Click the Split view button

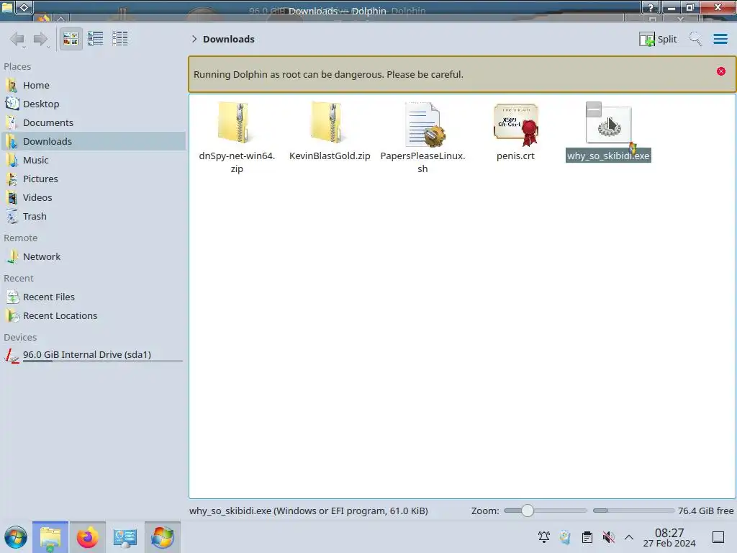(658, 39)
